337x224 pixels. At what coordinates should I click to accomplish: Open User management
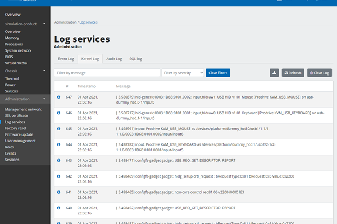coord(20,141)
